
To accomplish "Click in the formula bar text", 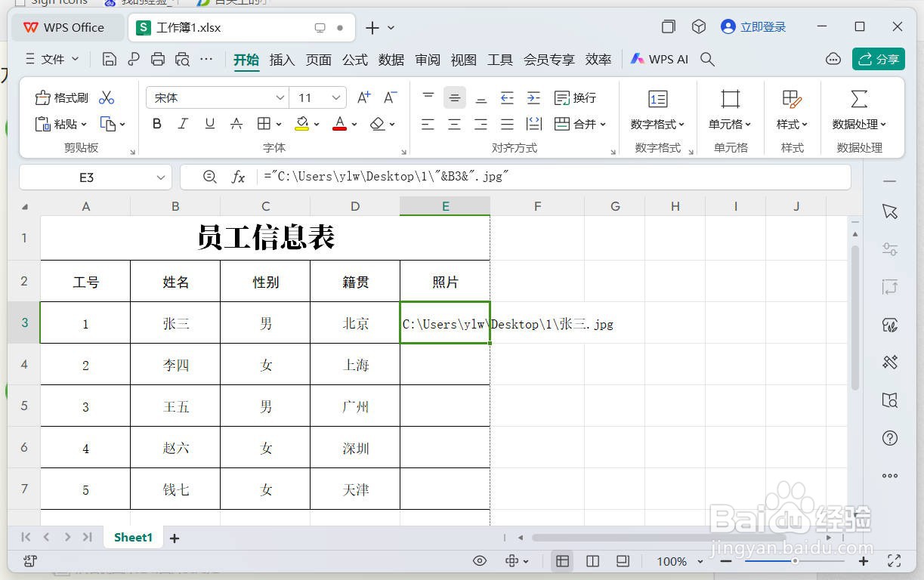I will point(386,177).
